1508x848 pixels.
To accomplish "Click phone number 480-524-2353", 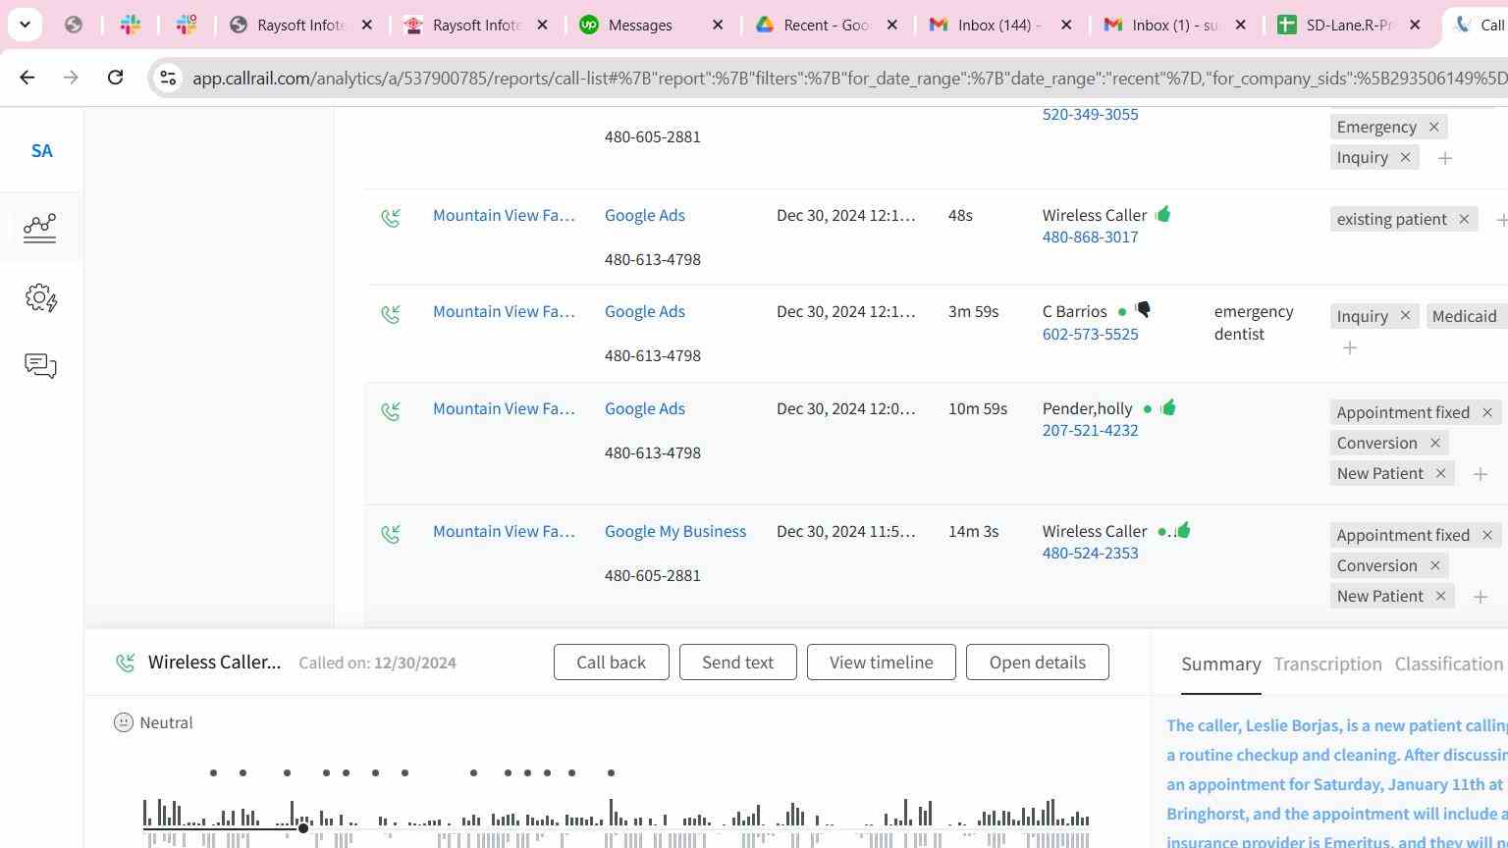I will (1090, 553).
